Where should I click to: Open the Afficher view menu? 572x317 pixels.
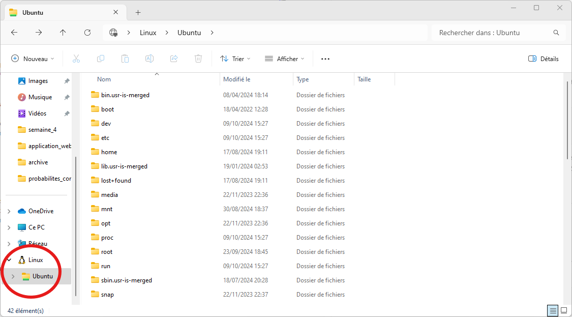(x=285, y=59)
